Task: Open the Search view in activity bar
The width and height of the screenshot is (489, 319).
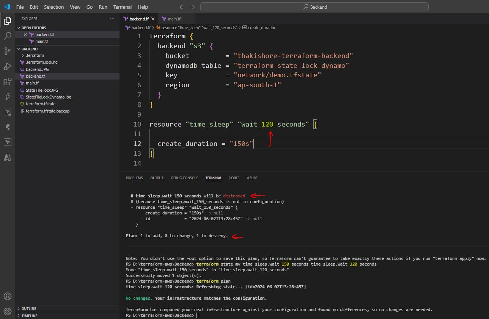Action: pyautogui.click(x=7, y=36)
